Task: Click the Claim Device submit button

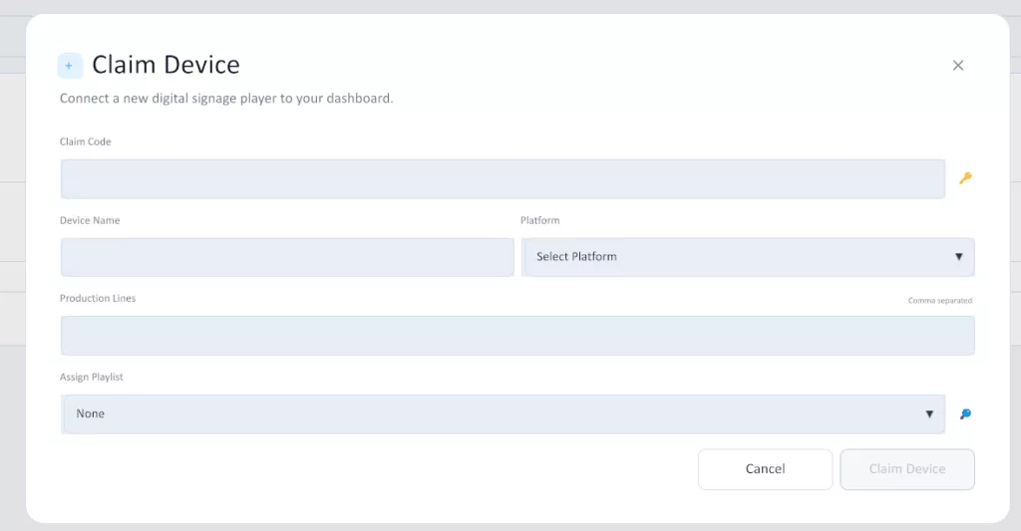Action: coord(907,469)
